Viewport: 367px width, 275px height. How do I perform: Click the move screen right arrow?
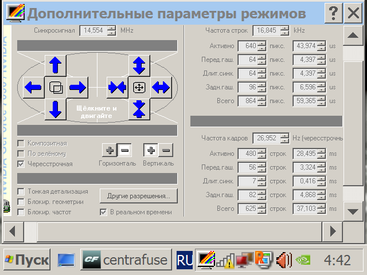pyautogui.click(x=77, y=87)
